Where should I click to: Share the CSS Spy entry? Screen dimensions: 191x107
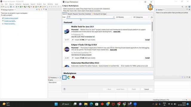point(73,58)
